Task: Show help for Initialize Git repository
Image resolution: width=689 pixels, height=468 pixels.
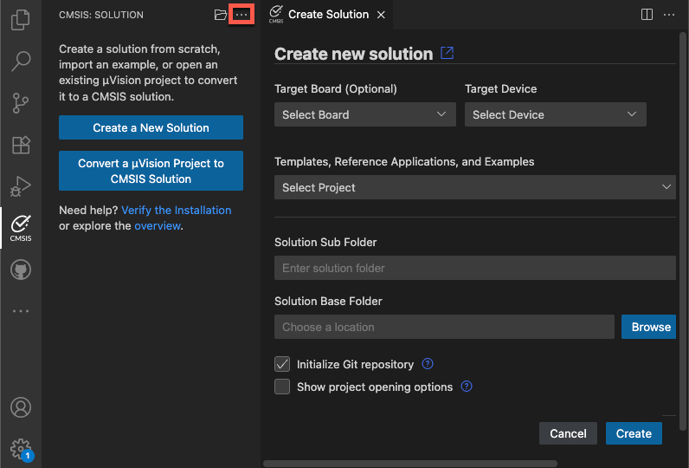Action: [x=427, y=364]
